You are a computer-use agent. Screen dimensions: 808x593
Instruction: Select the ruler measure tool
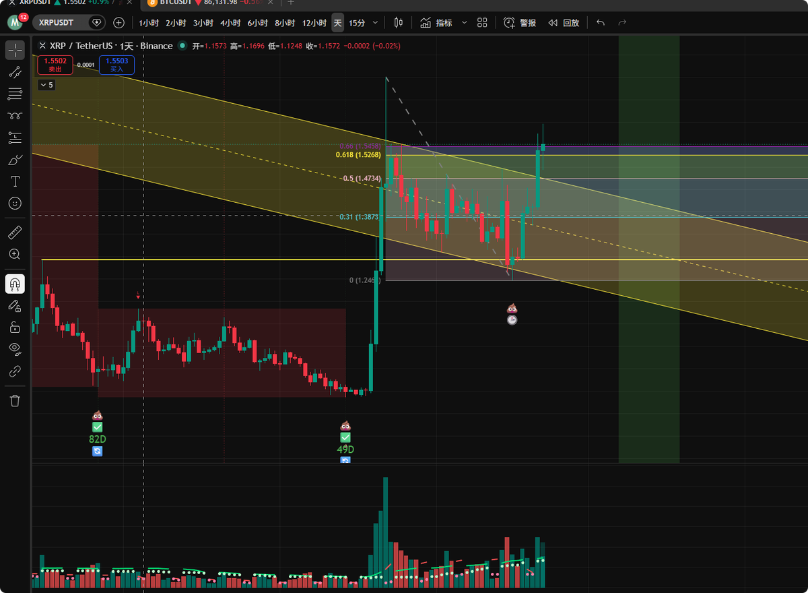tap(15, 233)
